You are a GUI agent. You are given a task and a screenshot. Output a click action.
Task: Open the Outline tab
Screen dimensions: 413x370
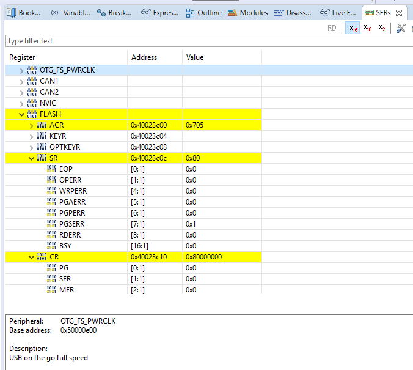pyautogui.click(x=203, y=13)
